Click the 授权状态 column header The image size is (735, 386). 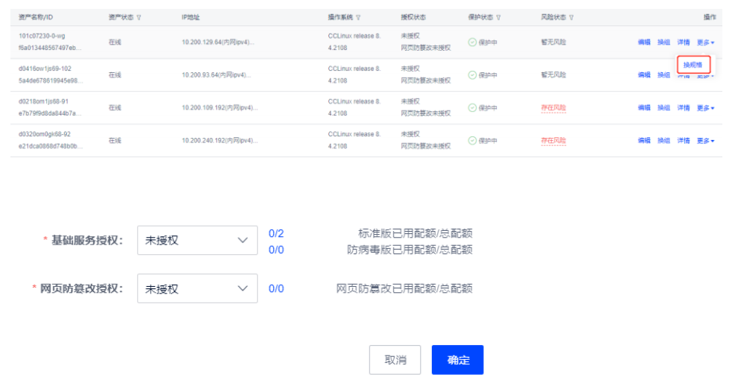point(413,17)
